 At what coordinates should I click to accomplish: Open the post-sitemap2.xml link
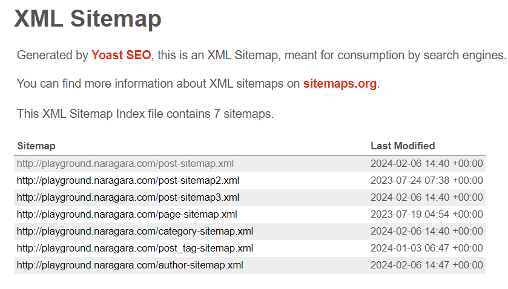128,180
